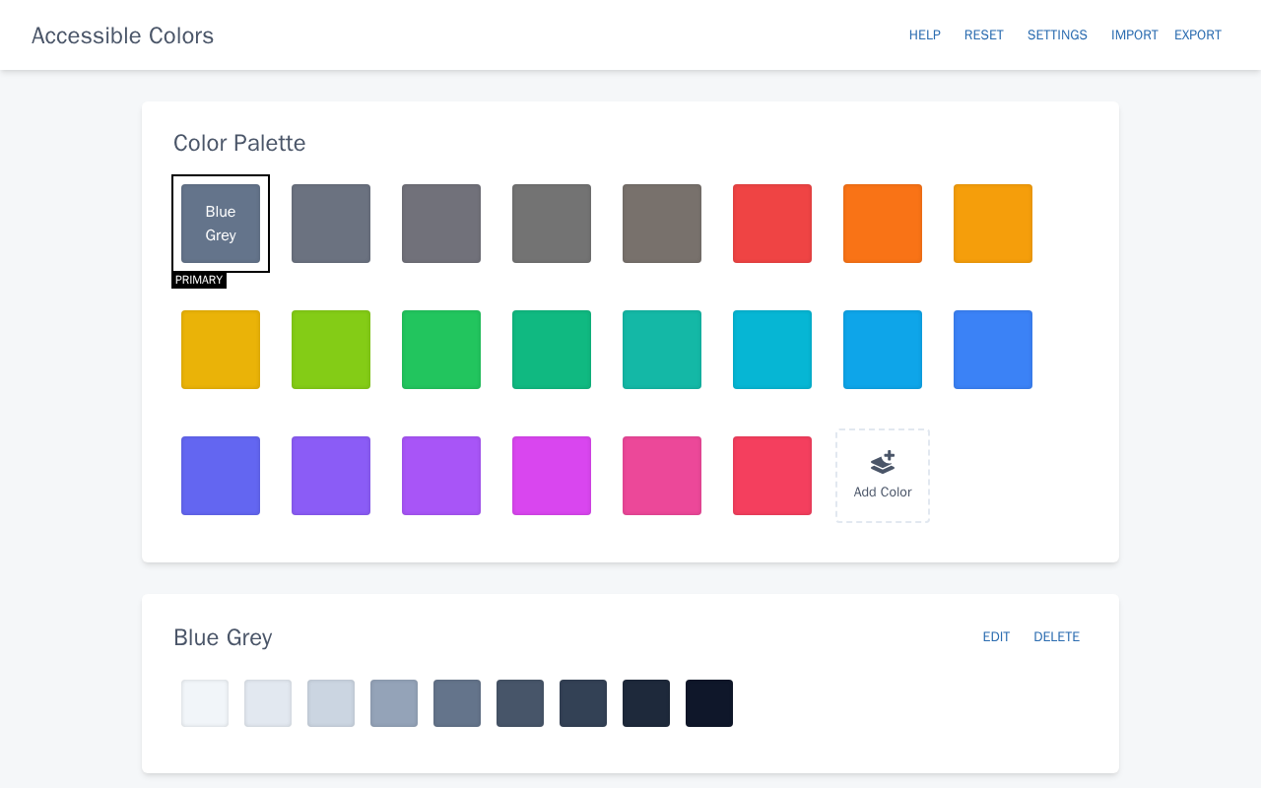Delete the Blue Grey color

tap(1056, 637)
